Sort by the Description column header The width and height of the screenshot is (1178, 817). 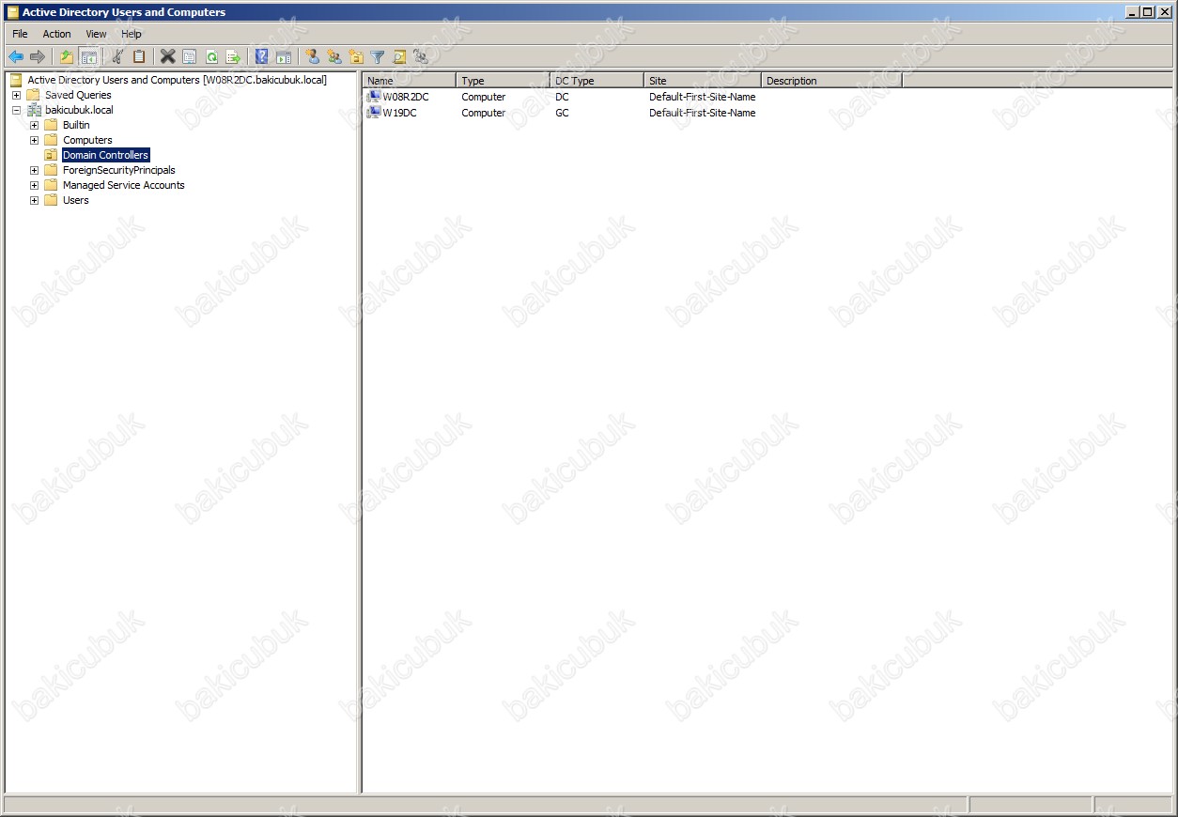click(832, 81)
